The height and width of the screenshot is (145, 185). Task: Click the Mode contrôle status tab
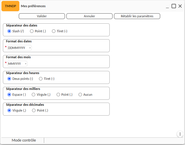coord(24,140)
